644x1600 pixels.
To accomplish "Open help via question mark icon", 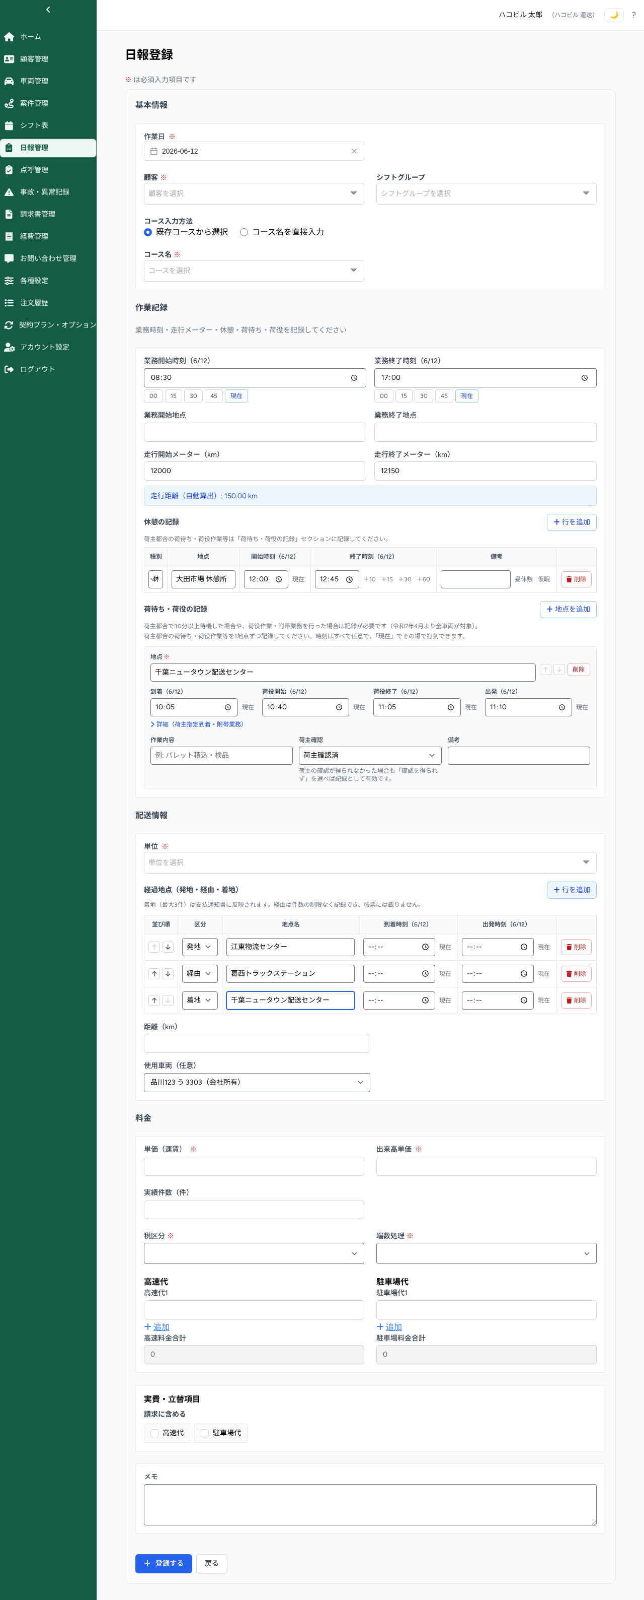I will pos(633,15).
